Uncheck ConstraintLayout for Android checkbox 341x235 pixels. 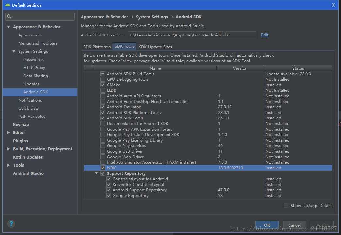coord(109,179)
